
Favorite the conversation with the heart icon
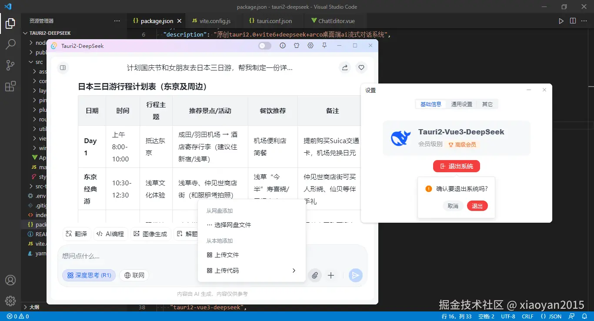coord(361,67)
